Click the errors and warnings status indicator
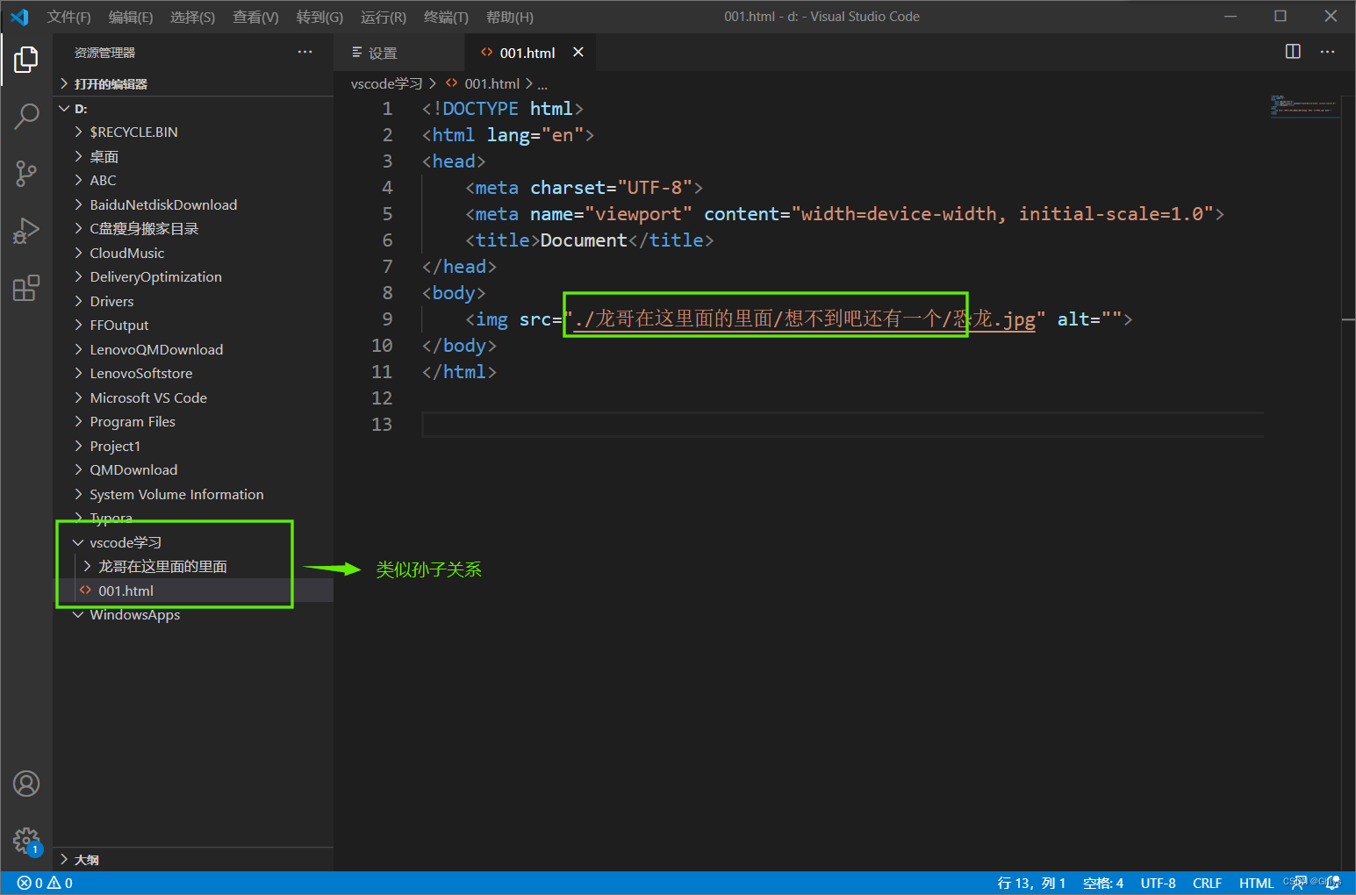Viewport: 1356px width, 895px height. tap(45, 883)
